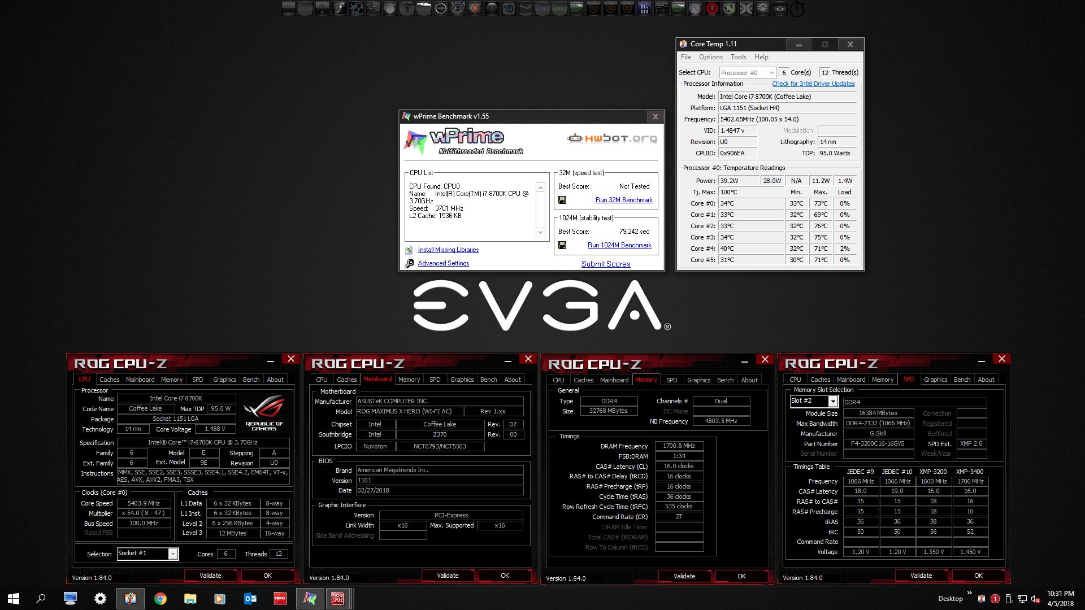Click the red T icon in top dock
This screenshot has height=610, width=1085.
pos(712,8)
